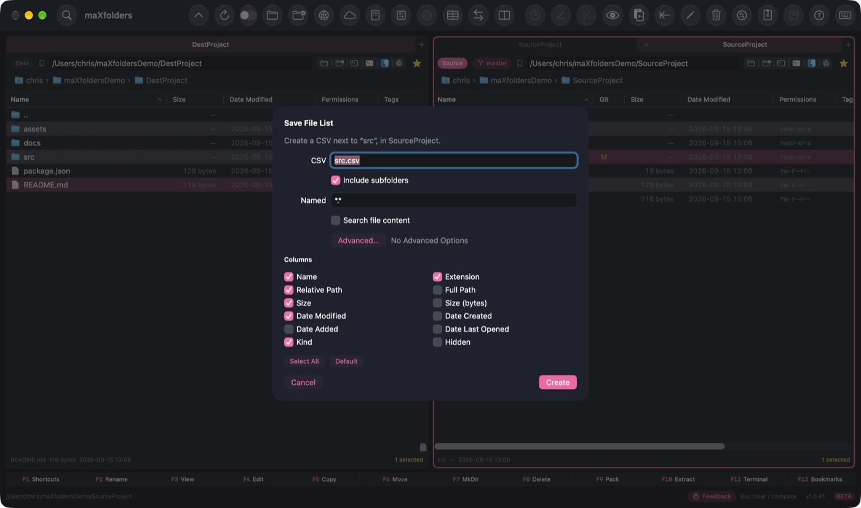Click the Finder icon in the SourceProject path bar
The height and width of the screenshot is (508, 861).
coord(811,63)
